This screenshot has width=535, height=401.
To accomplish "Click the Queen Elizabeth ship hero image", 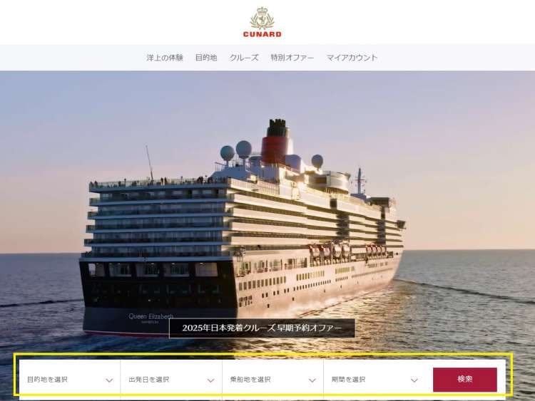I will coord(267,212).
